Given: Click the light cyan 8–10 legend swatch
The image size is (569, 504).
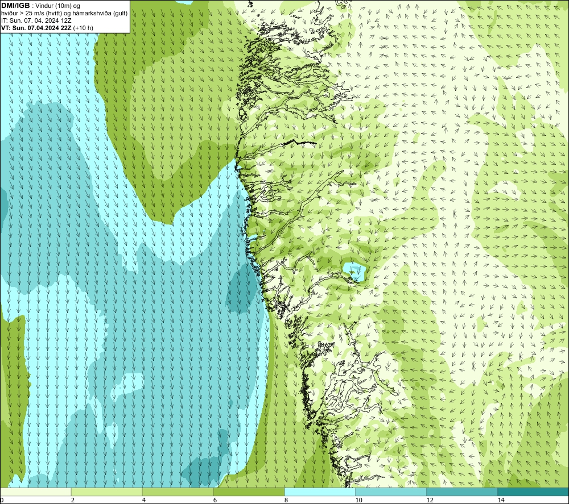Looking at the screenshot, I should tap(320, 492).
